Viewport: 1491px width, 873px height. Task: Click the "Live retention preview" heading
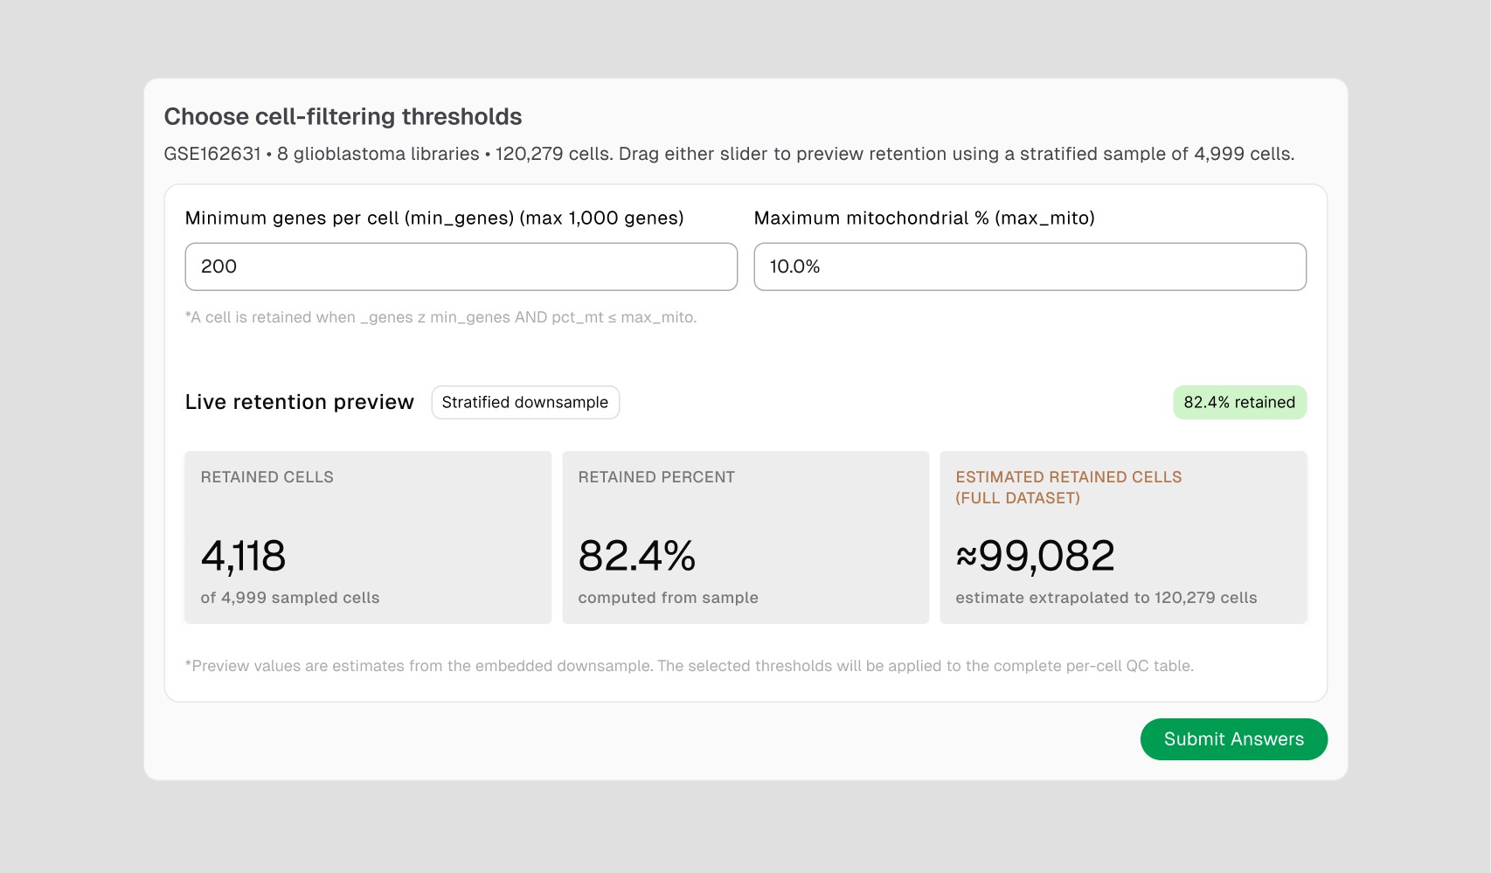pyautogui.click(x=300, y=402)
